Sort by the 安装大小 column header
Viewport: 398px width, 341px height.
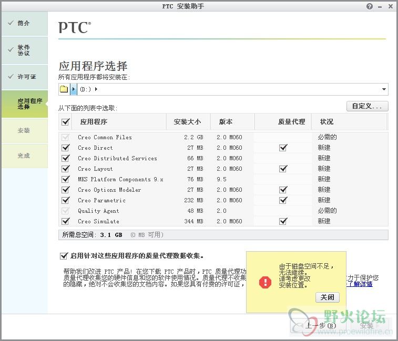pos(188,122)
